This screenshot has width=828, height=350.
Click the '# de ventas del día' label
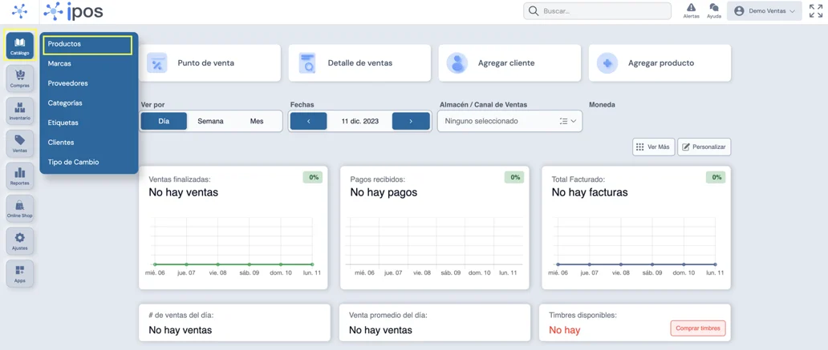point(181,316)
